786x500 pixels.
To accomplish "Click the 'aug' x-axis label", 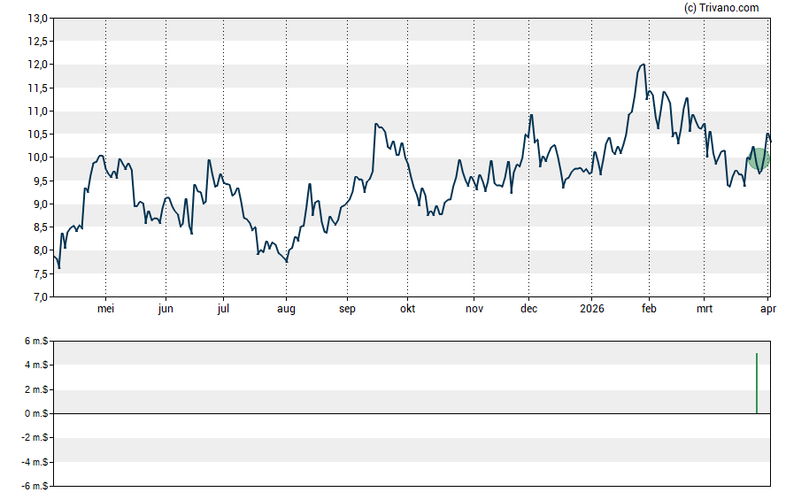I will pos(286,309).
